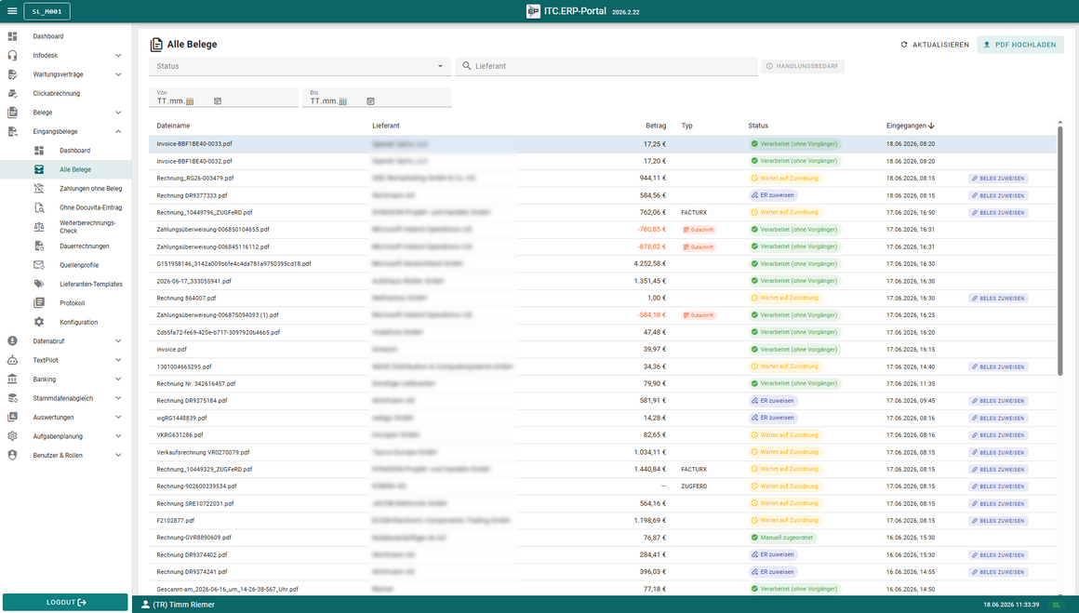Click Beleg zuweisen for Rechnung 864007.pdf

(x=998, y=299)
